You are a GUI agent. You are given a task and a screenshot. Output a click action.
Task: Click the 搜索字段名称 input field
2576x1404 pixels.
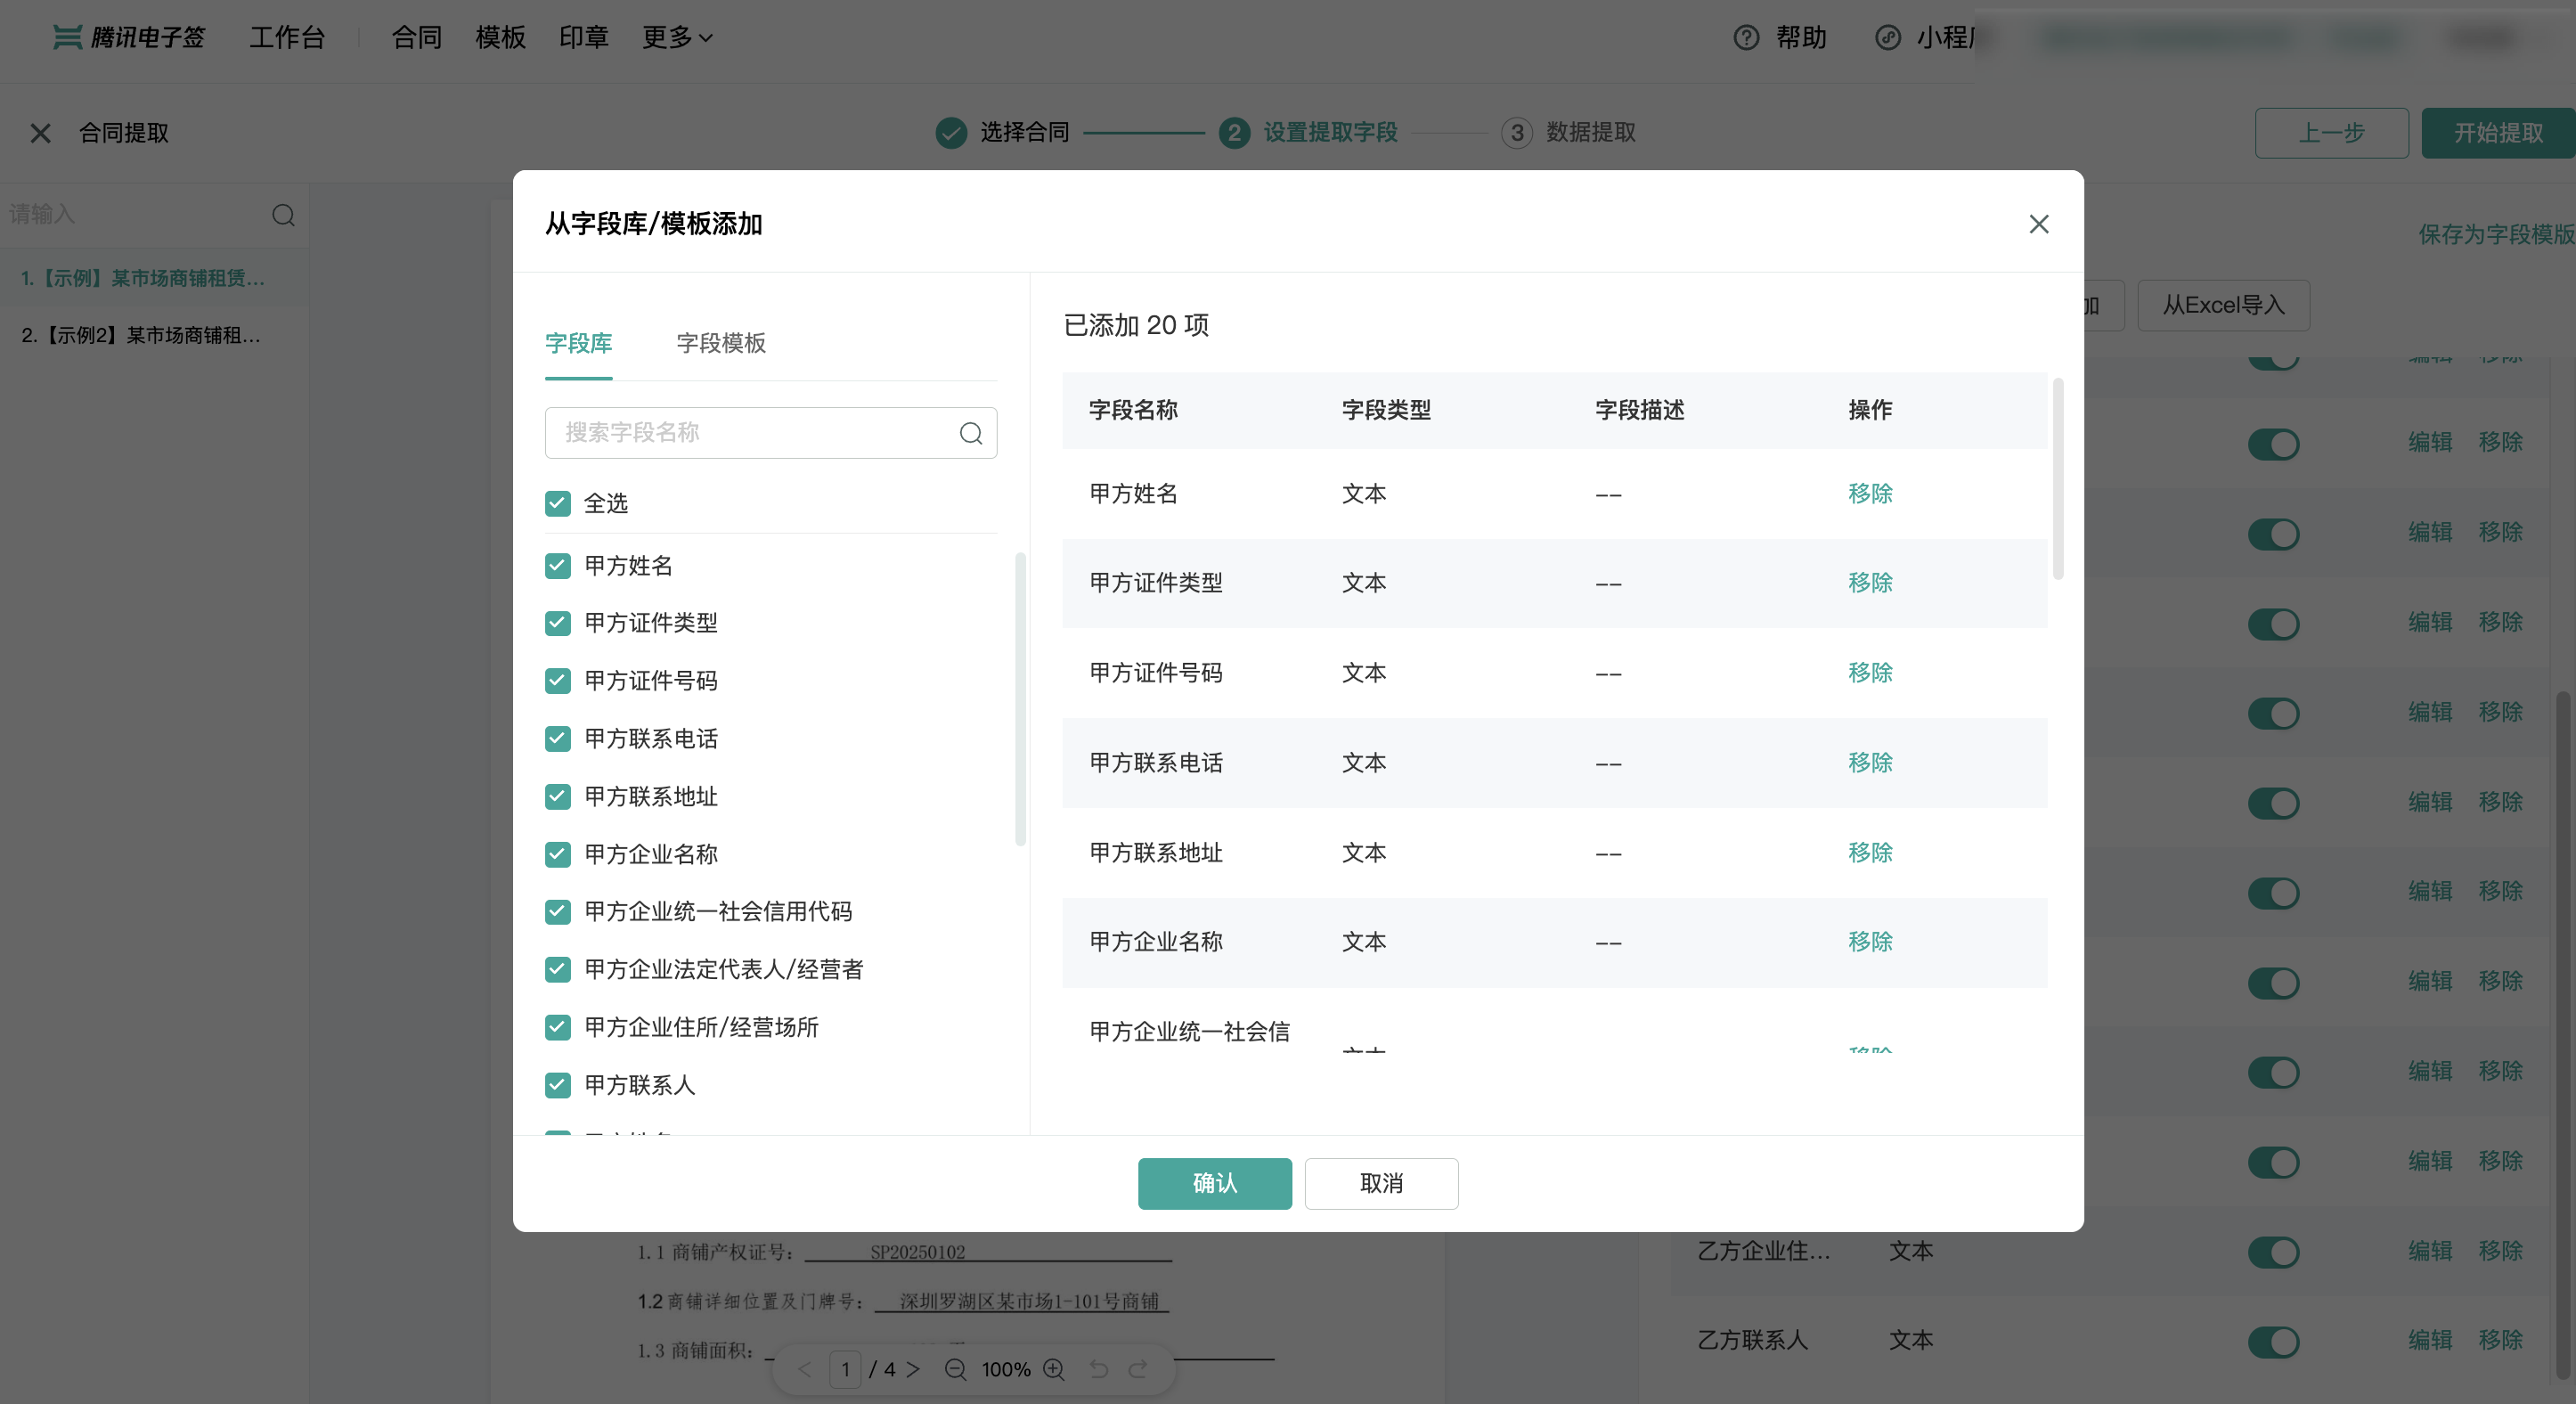750,433
